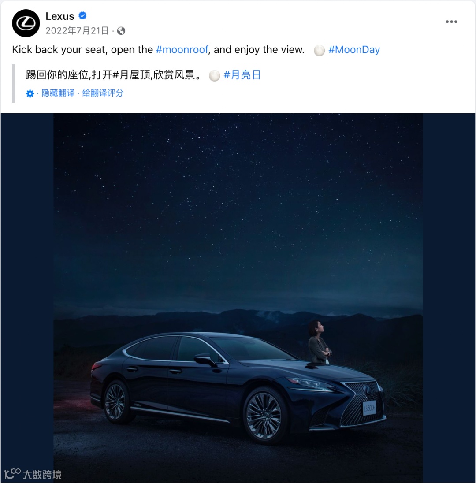Open the #moonroof hashtag
This screenshot has height=483, width=476.
tap(182, 50)
